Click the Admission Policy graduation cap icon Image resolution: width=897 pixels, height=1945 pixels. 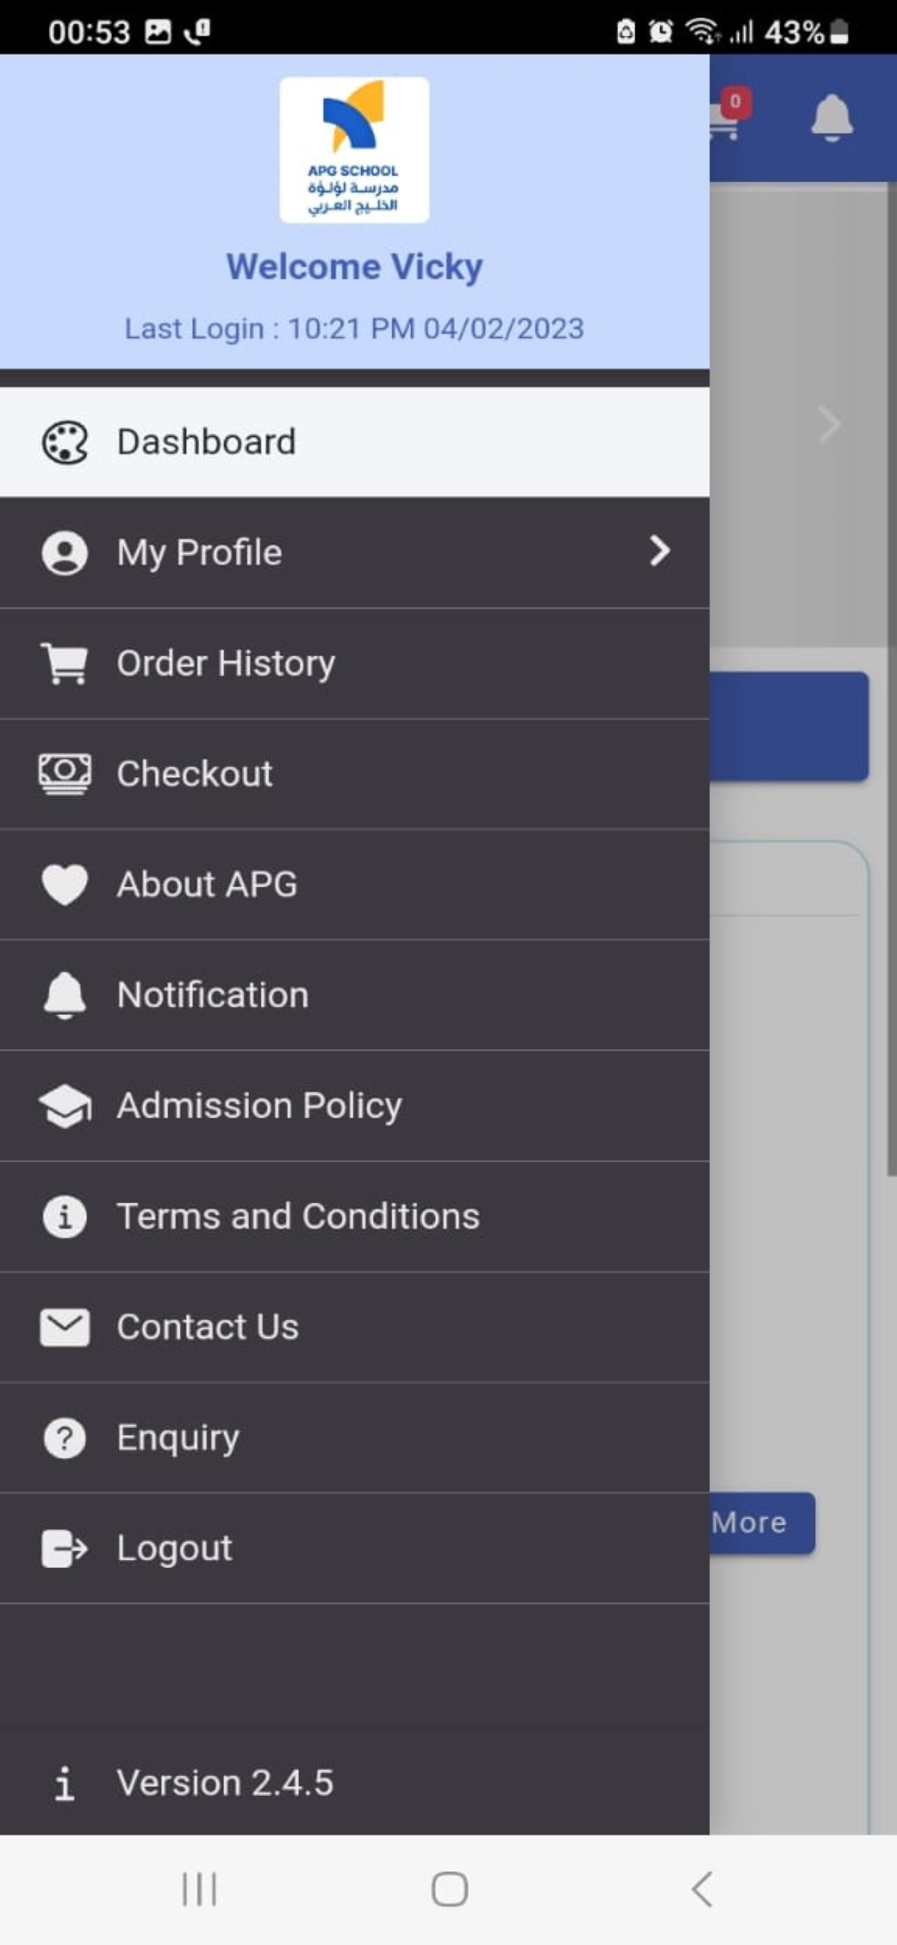[x=65, y=1106]
